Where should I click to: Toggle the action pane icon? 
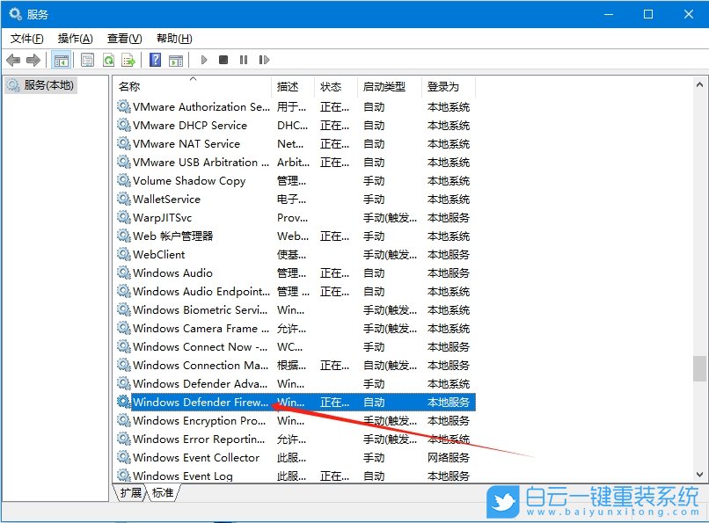[x=176, y=59]
